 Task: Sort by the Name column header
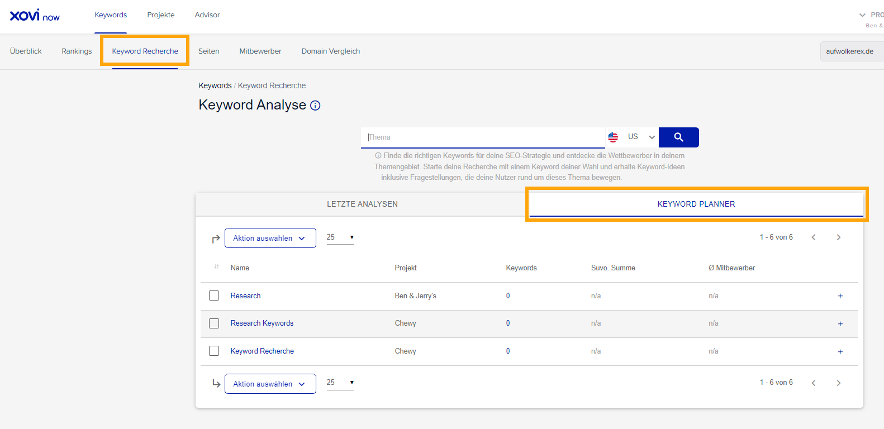[240, 268]
